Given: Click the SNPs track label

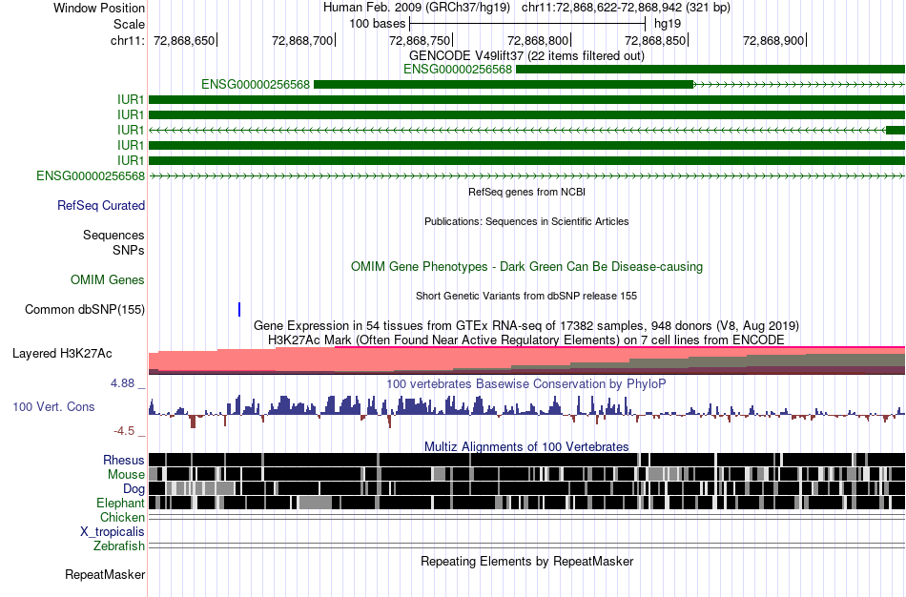Looking at the screenshot, I should tap(129, 250).
